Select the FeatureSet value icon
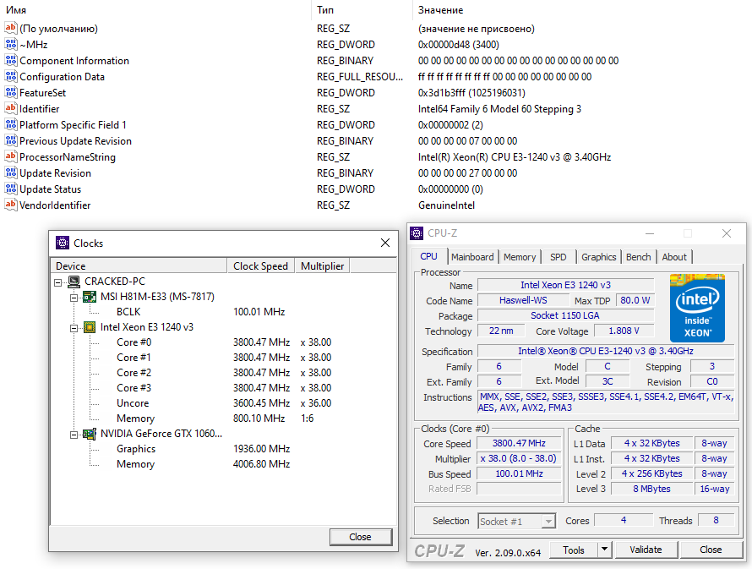 click(10, 92)
